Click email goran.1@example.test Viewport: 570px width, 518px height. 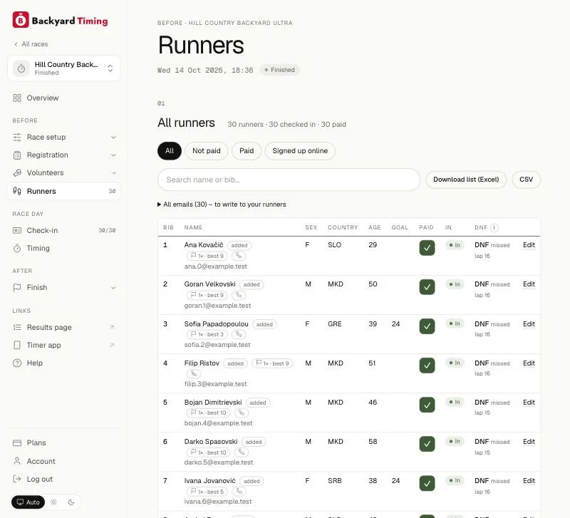pos(217,306)
